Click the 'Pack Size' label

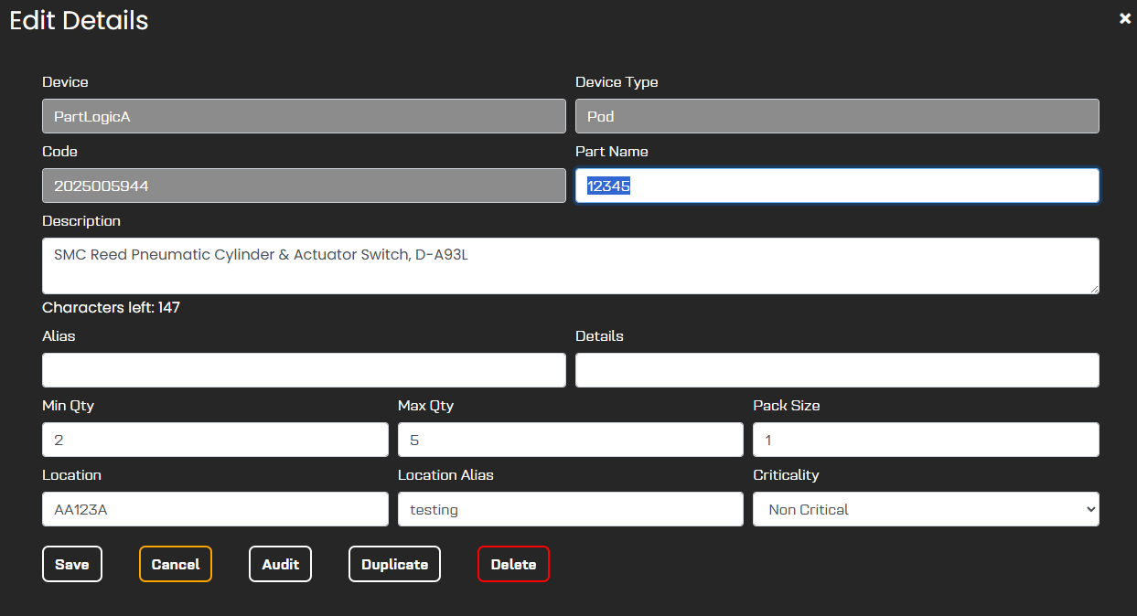787,406
